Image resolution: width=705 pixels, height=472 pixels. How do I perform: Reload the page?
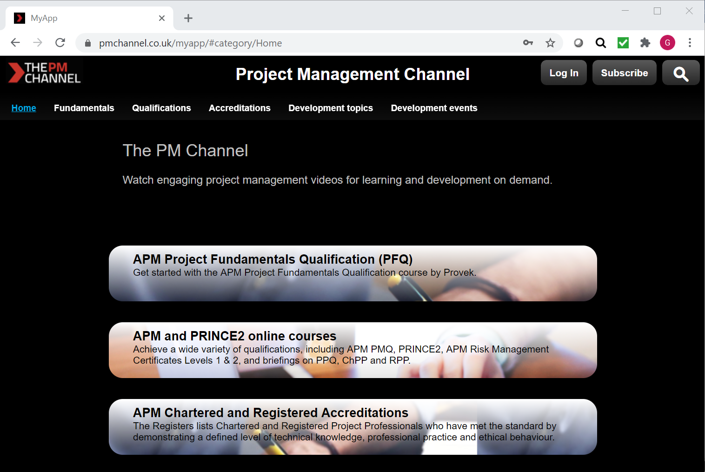click(x=60, y=43)
